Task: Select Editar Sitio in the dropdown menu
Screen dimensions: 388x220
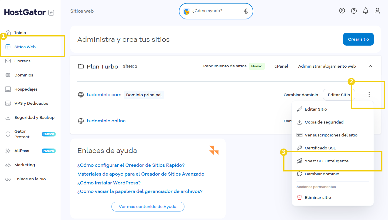Action: (x=333, y=109)
